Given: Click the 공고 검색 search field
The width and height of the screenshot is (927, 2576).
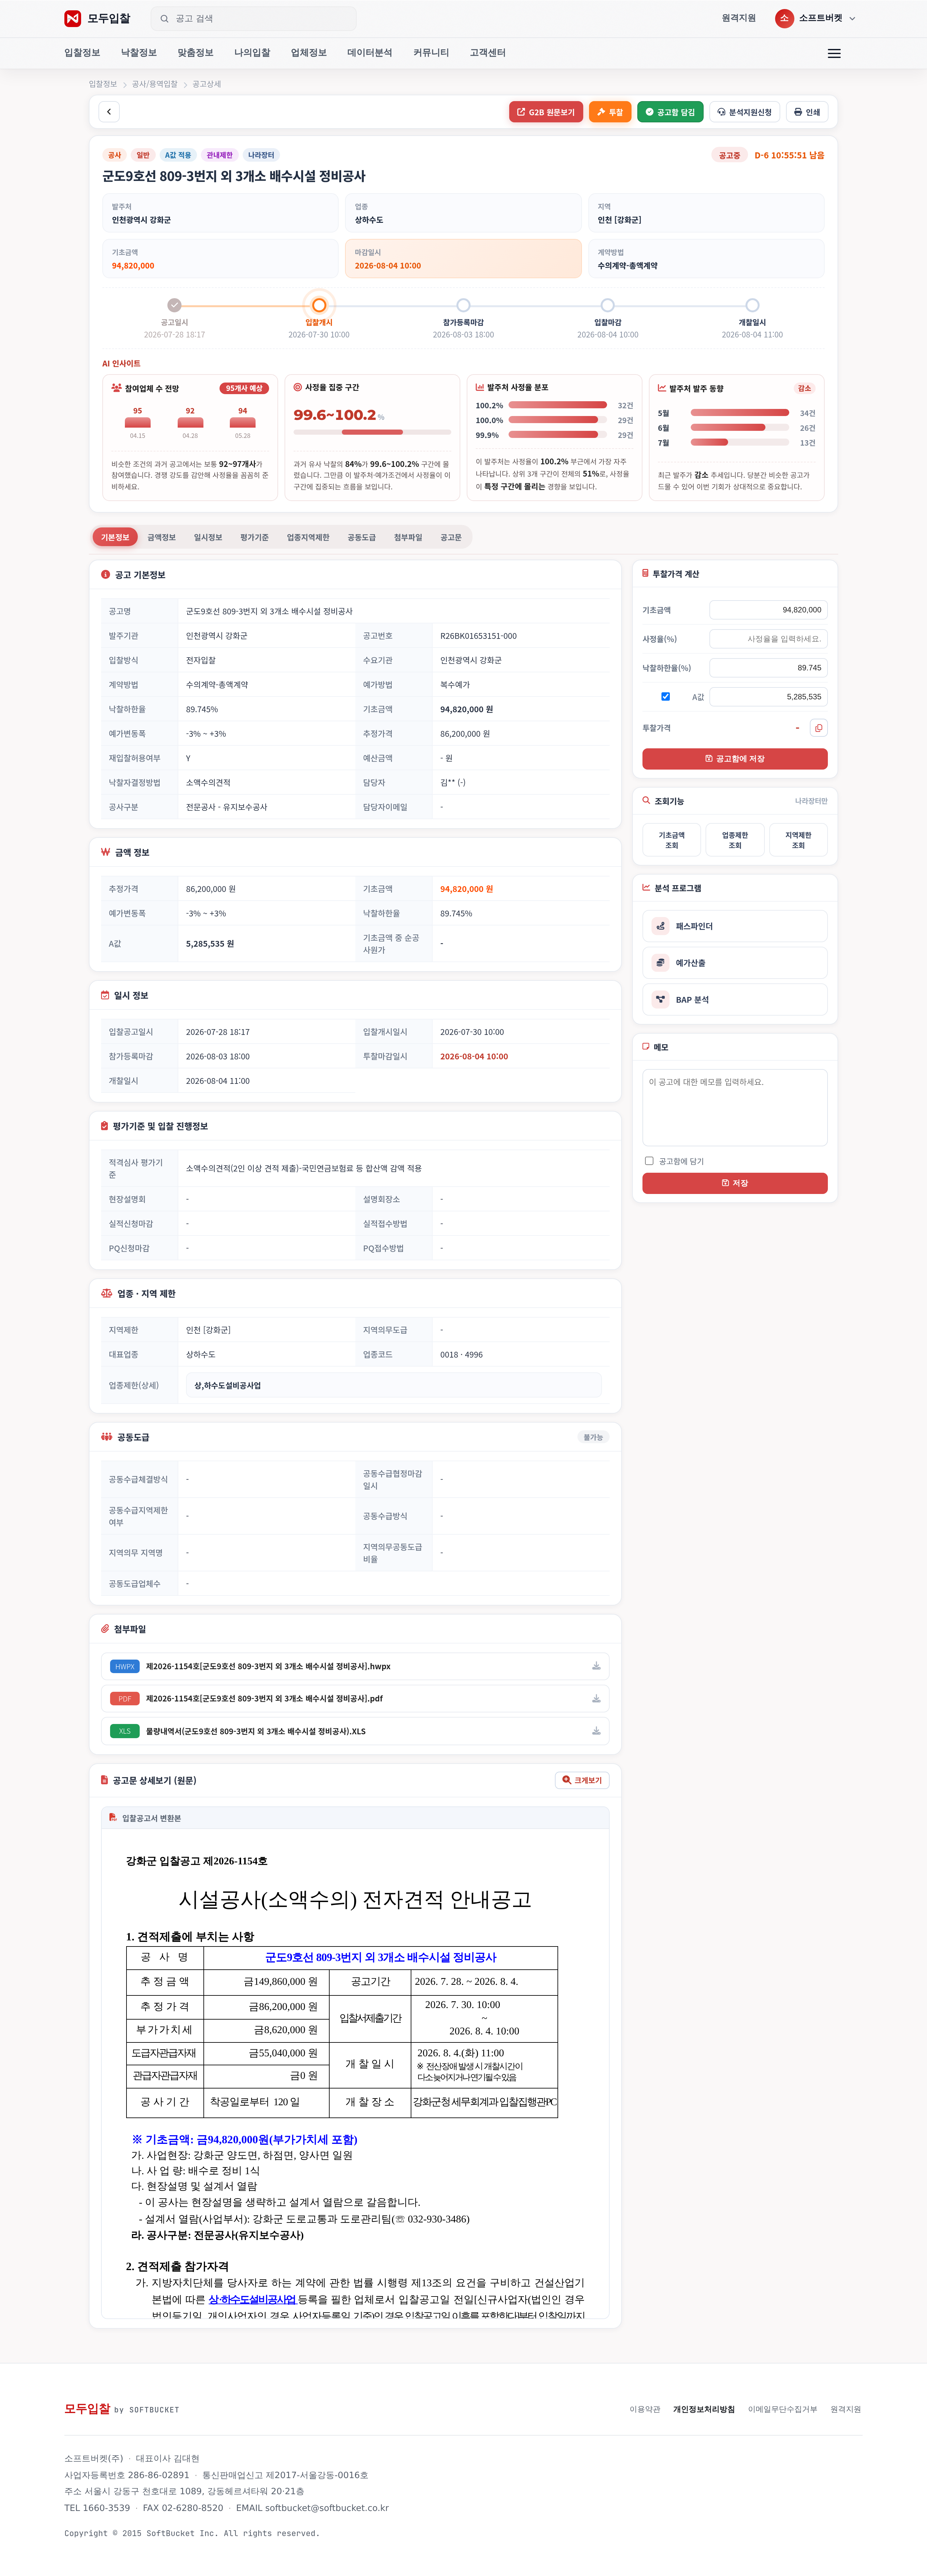Looking at the screenshot, I should (x=253, y=18).
